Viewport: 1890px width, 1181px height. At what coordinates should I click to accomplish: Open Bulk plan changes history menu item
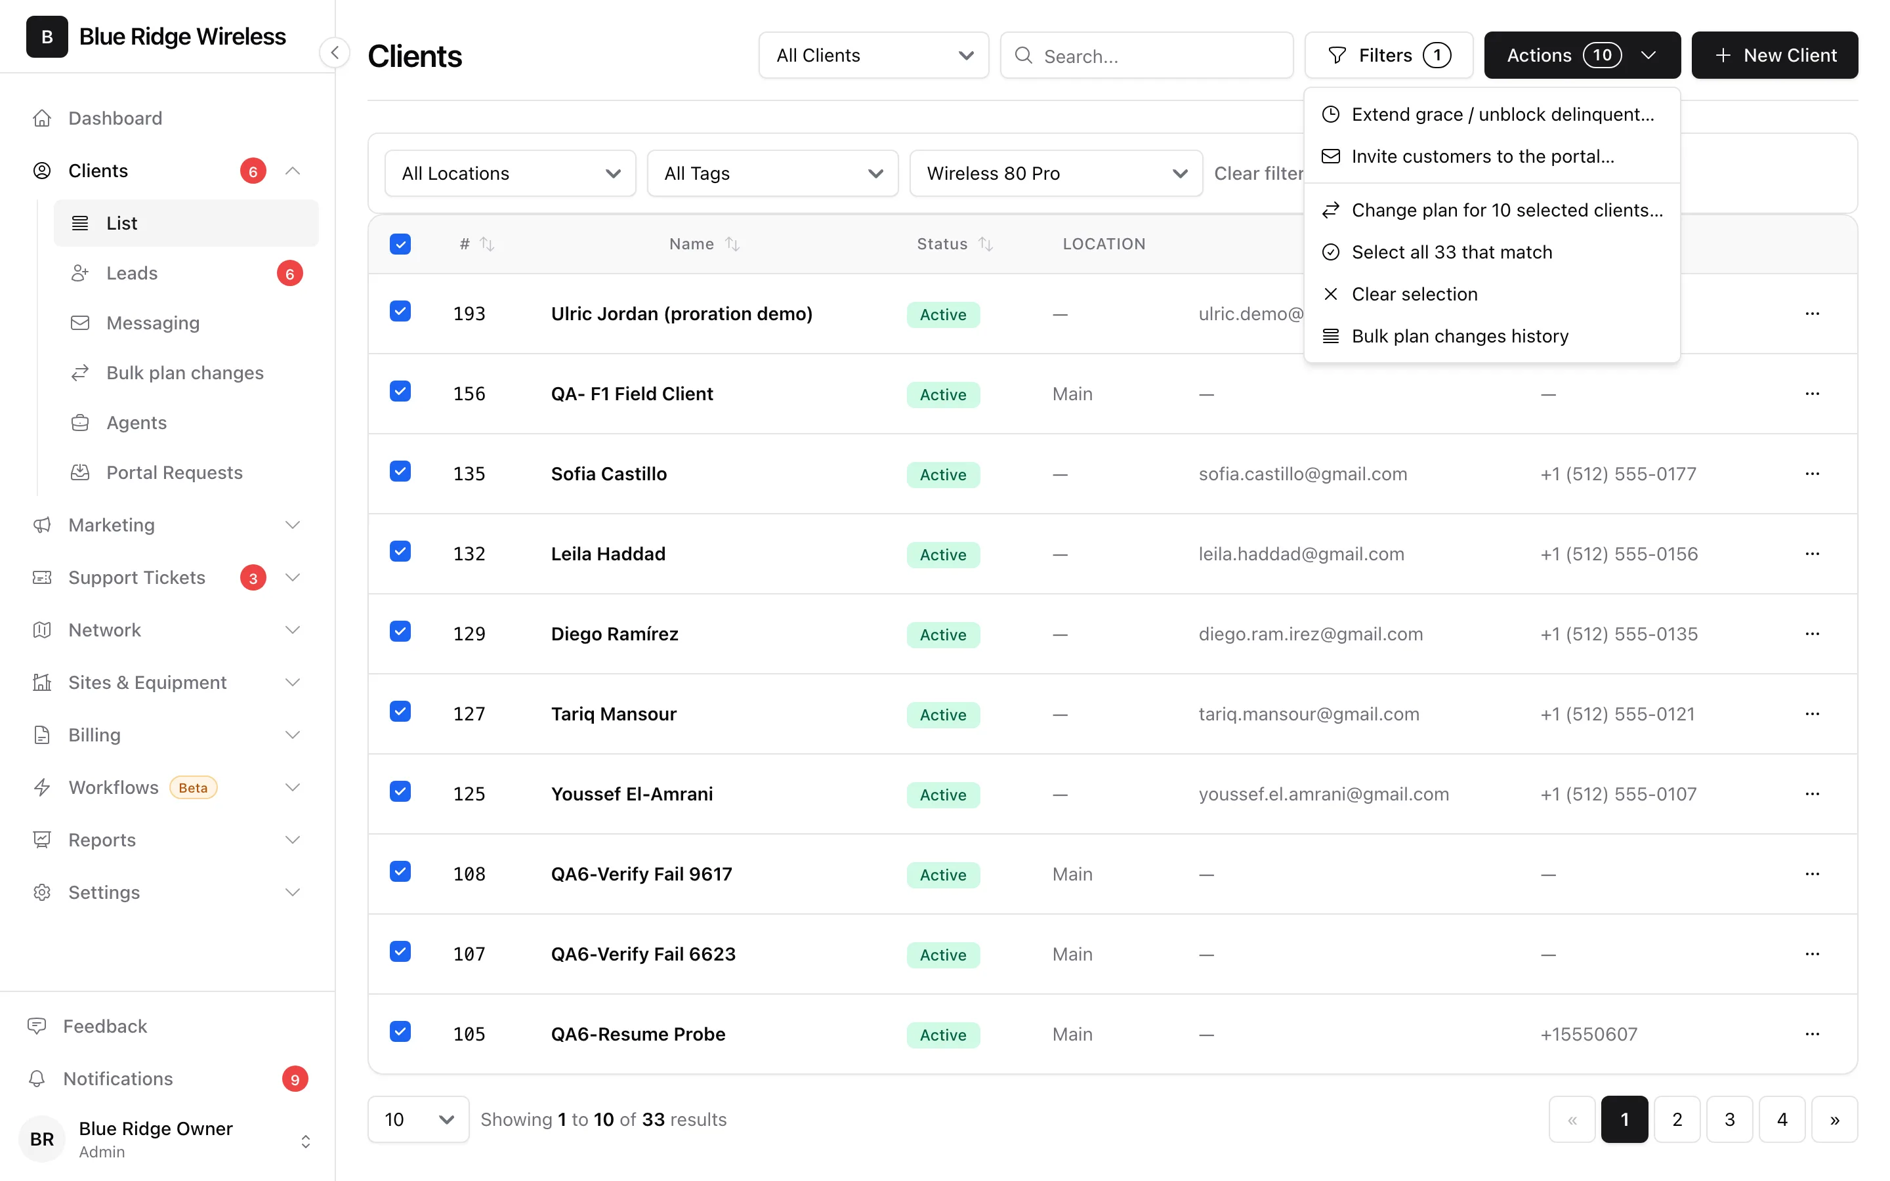point(1492,337)
